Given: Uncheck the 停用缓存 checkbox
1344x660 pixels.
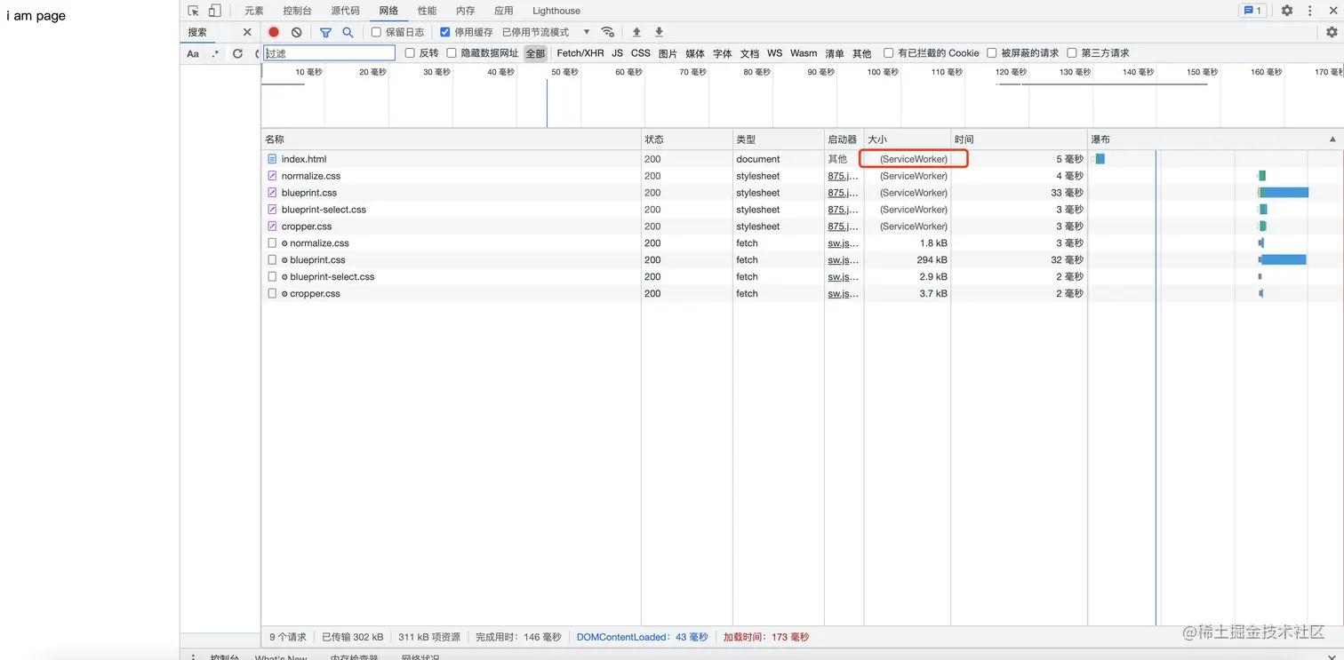Looking at the screenshot, I should [x=445, y=32].
